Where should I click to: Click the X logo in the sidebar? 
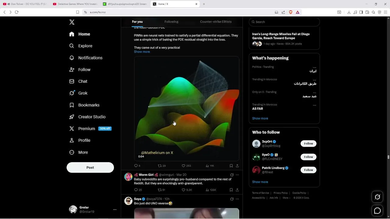tap(72, 22)
